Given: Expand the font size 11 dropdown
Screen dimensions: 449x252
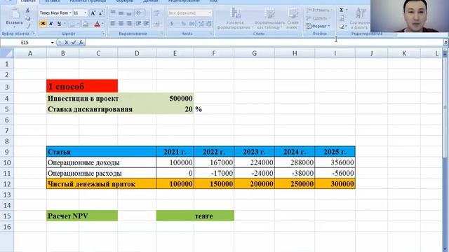Looking at the screenshot, I should pyautogui.click(x=86, y=13).
